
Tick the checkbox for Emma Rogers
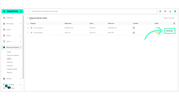click(28, 33)
